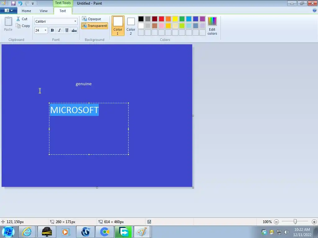Click the zoom out minus button

(276, 222)
